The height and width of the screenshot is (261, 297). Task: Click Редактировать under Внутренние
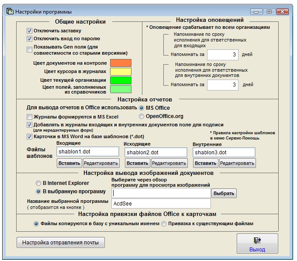pyautogui.click(x=237, y=163)
